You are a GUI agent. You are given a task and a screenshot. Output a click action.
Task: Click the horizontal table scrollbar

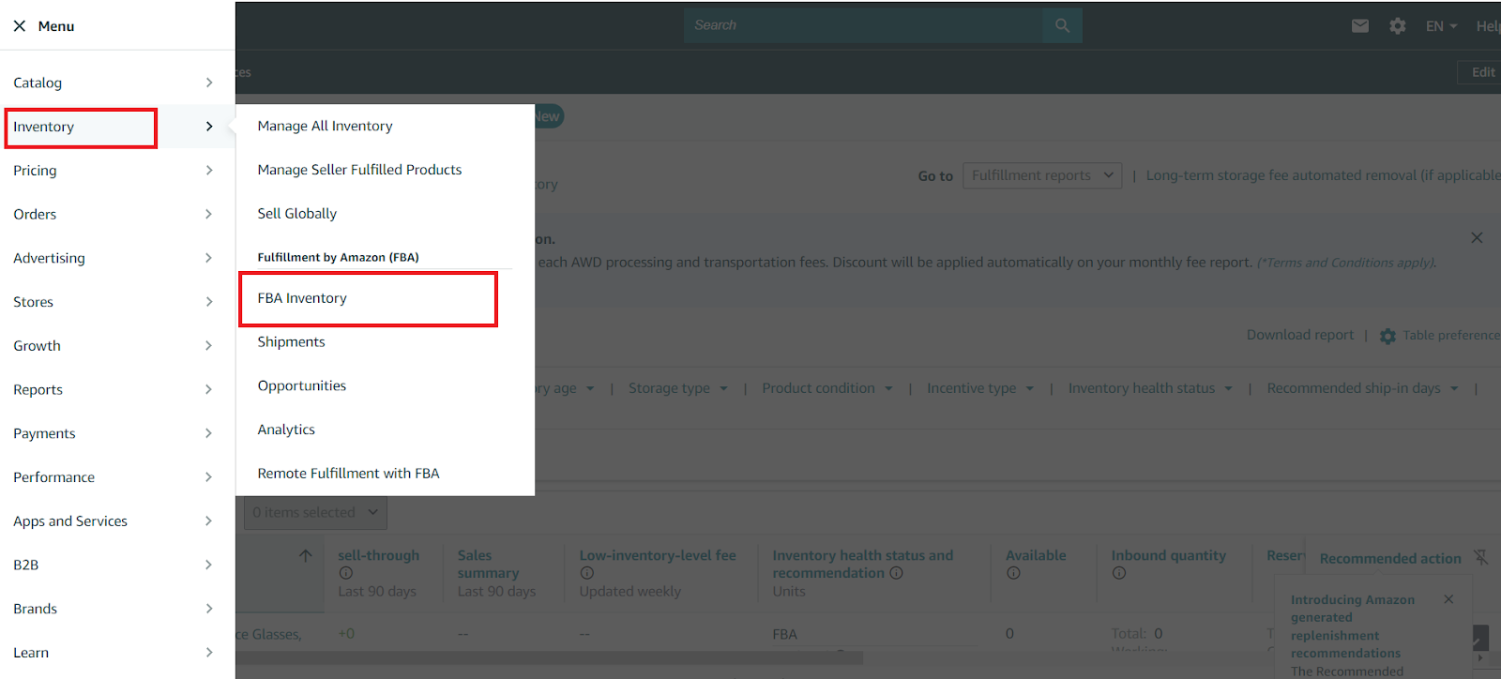549,658
